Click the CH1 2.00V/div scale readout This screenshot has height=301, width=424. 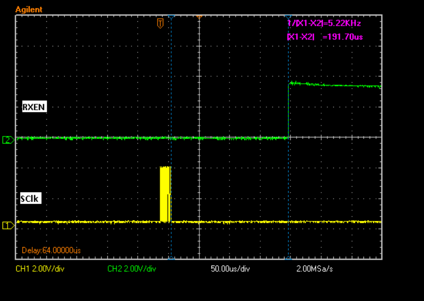[x=40, y=269]
